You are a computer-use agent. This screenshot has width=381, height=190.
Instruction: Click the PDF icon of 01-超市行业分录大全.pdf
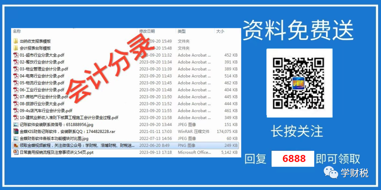[16, 55]
